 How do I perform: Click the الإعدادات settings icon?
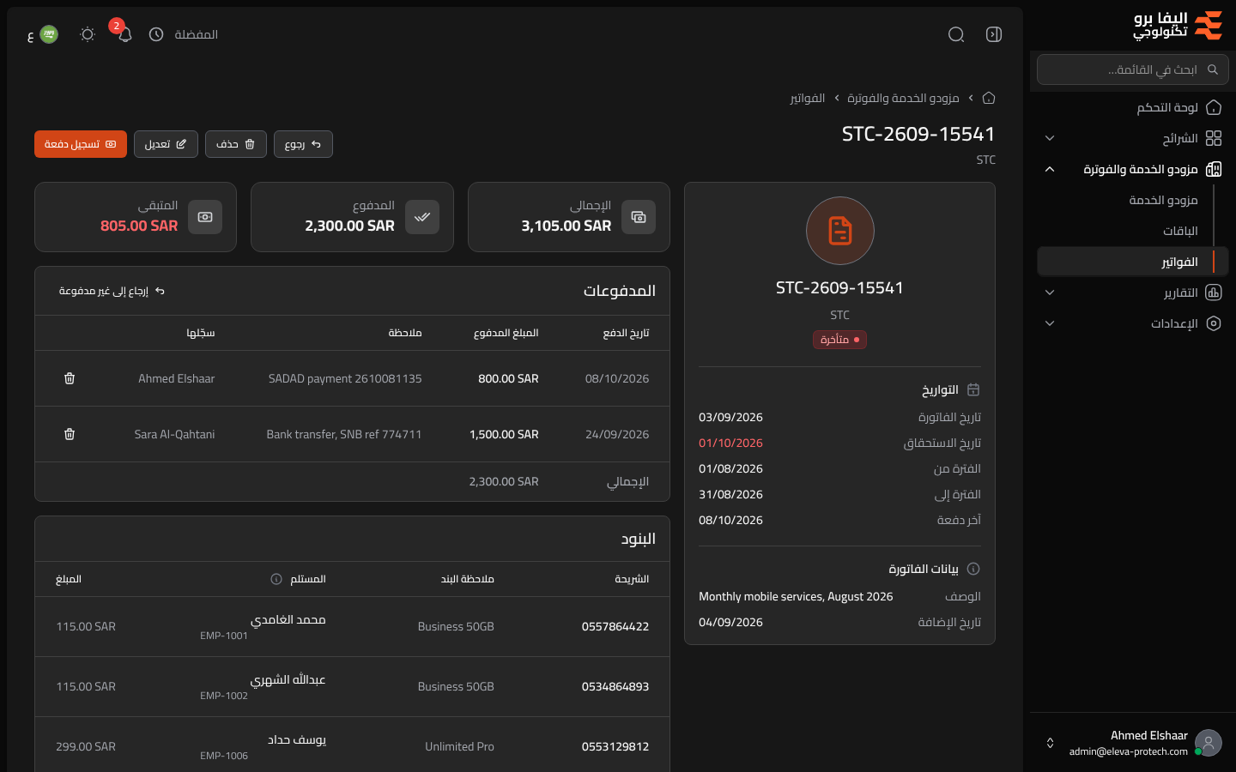(1214, 323)
